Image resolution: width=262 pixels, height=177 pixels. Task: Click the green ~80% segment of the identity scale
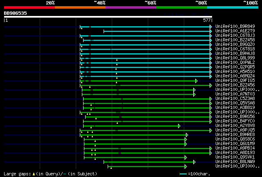[182, 7]
